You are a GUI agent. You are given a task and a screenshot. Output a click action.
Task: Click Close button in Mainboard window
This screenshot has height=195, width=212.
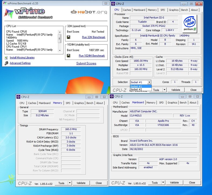point(192,183)
